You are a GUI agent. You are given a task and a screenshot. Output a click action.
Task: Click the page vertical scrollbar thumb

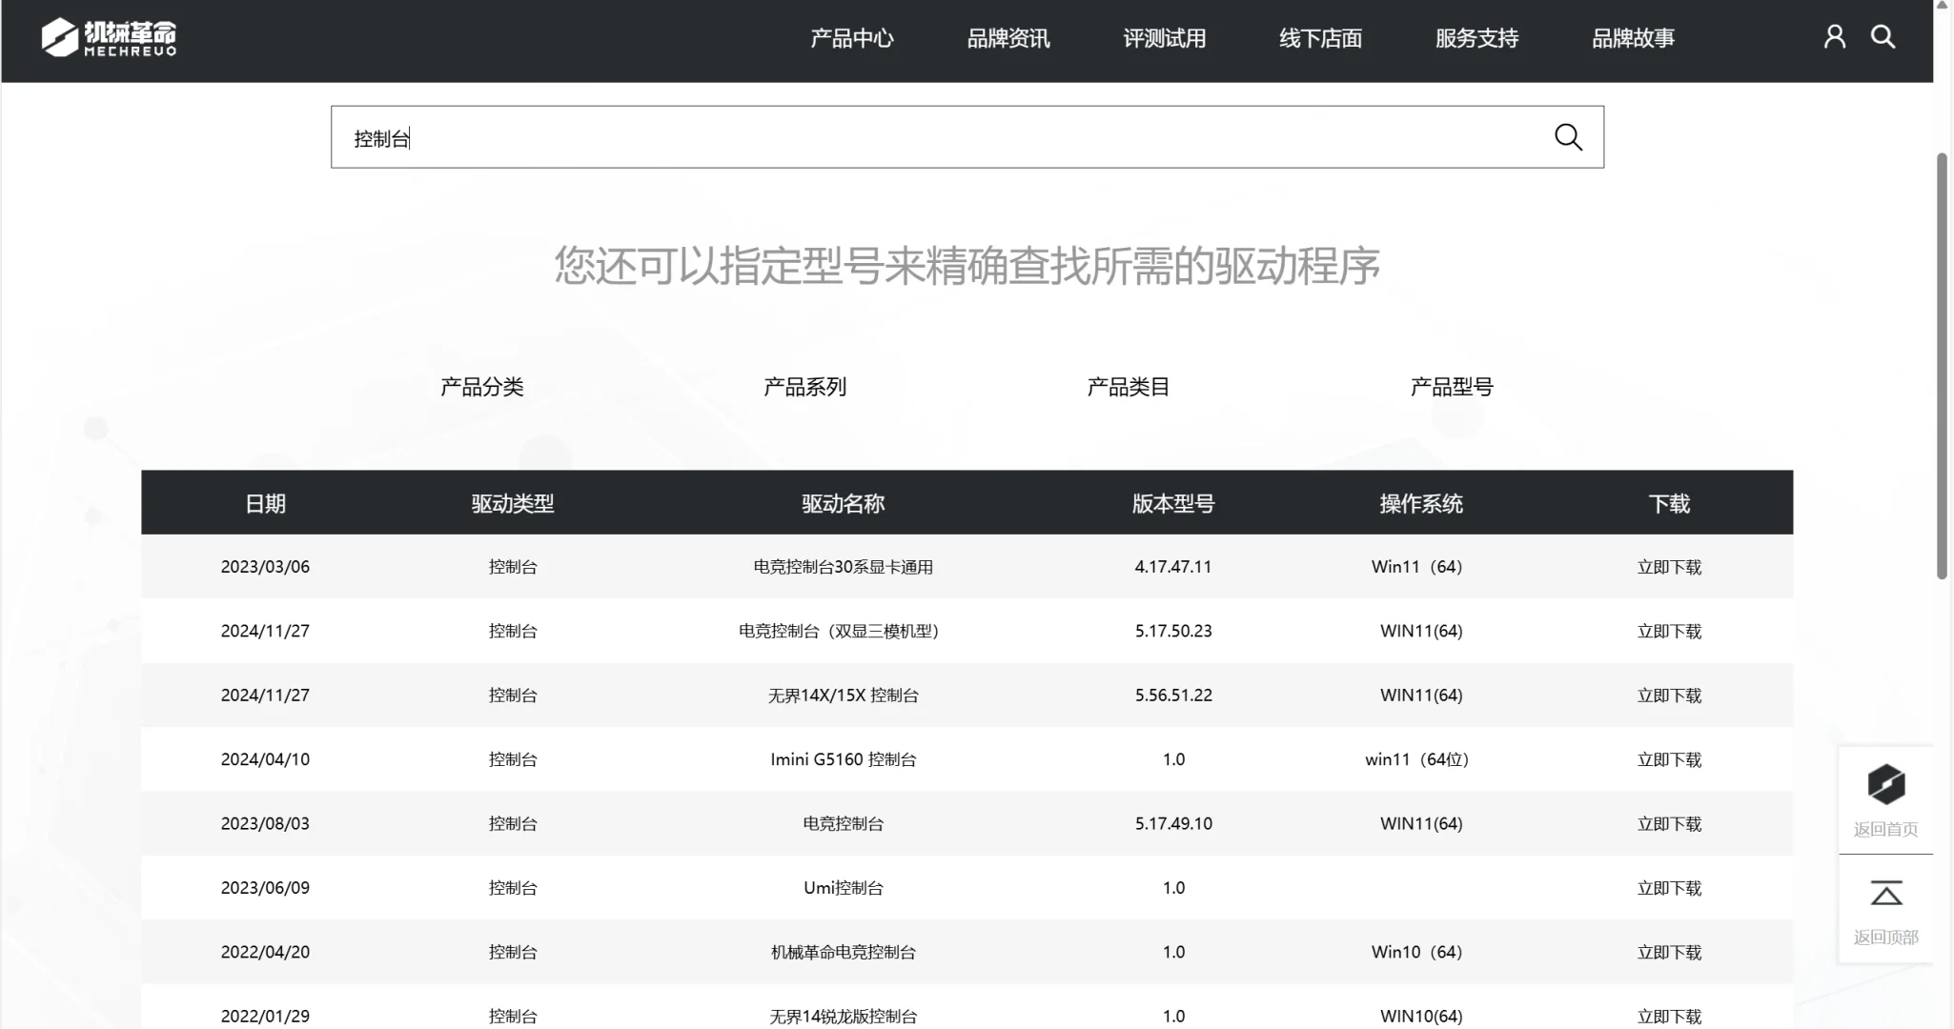[1943, 366]
